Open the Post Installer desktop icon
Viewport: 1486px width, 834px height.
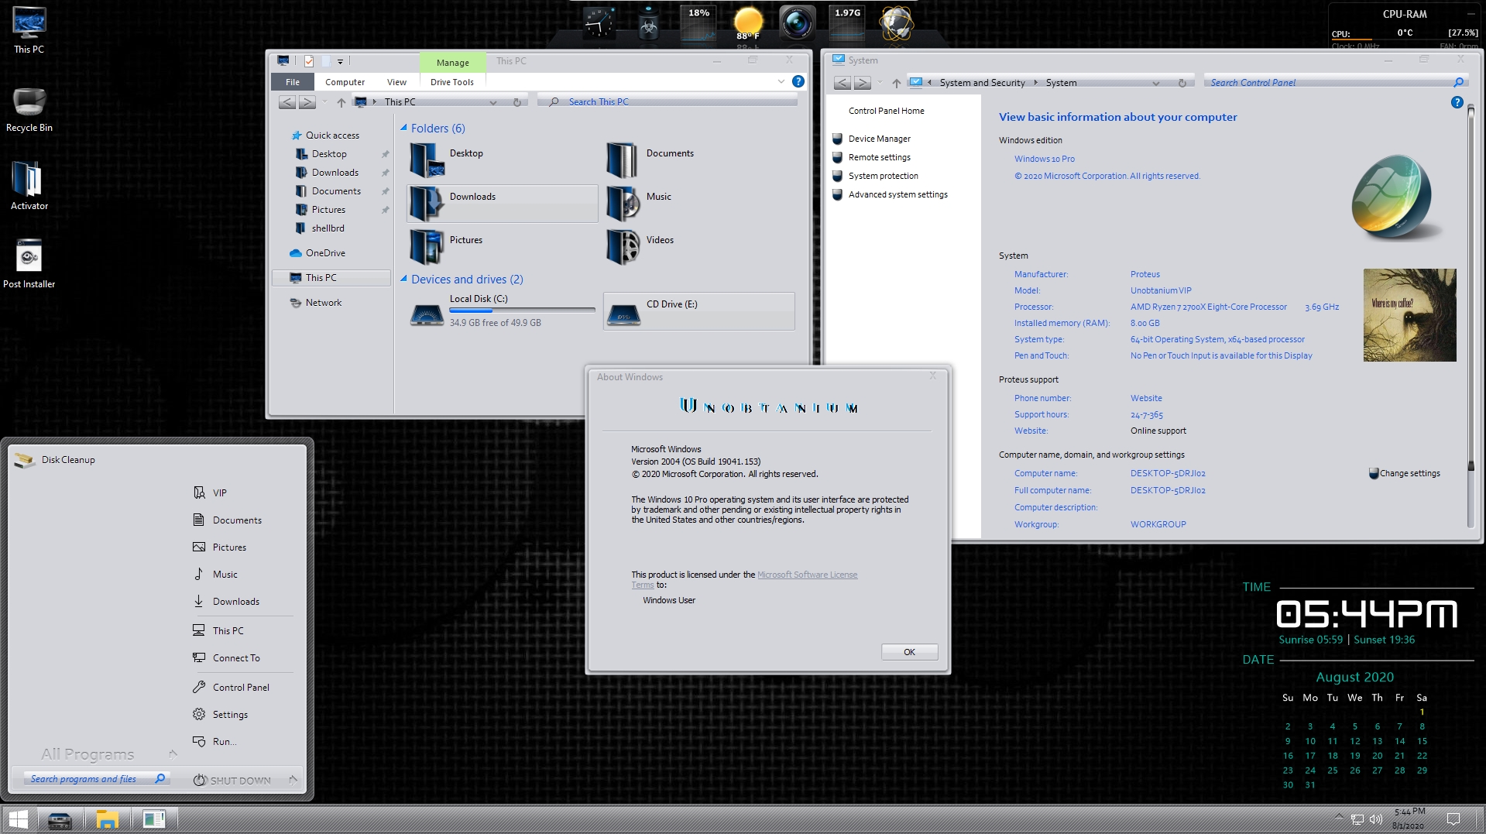(29, 263)
